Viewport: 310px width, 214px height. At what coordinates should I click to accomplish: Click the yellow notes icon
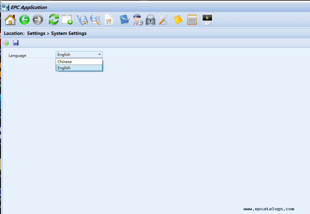tap(179, 20)
